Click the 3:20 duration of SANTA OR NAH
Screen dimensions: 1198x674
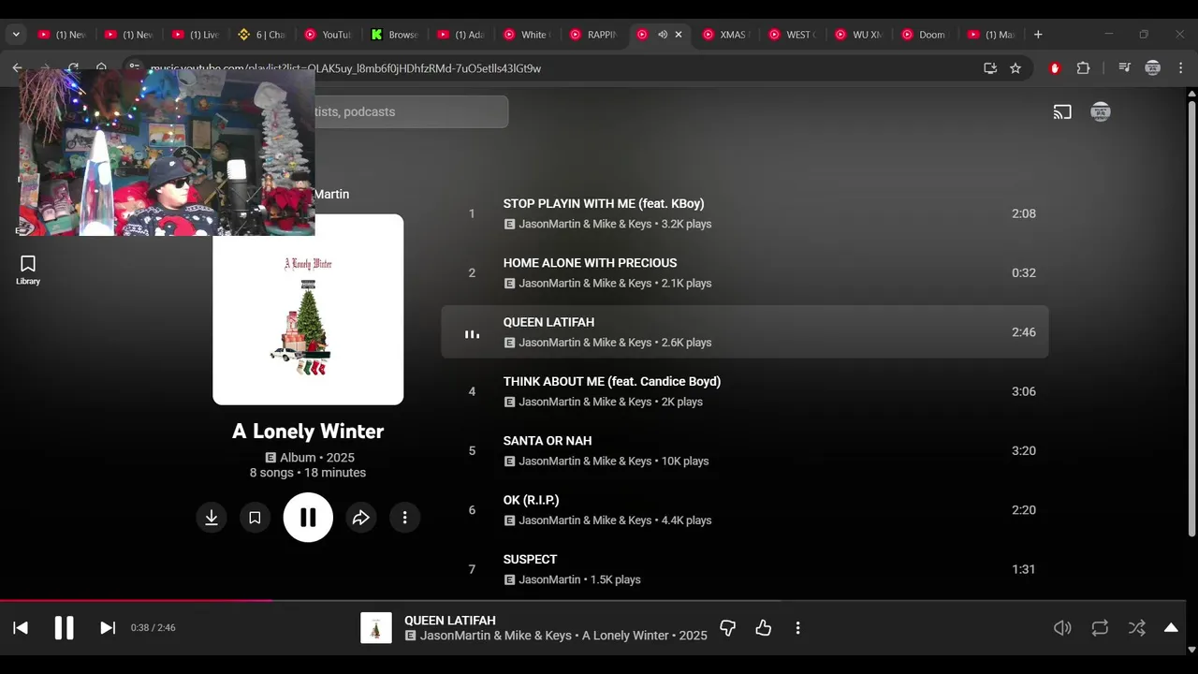click(x=1024, y=451)
